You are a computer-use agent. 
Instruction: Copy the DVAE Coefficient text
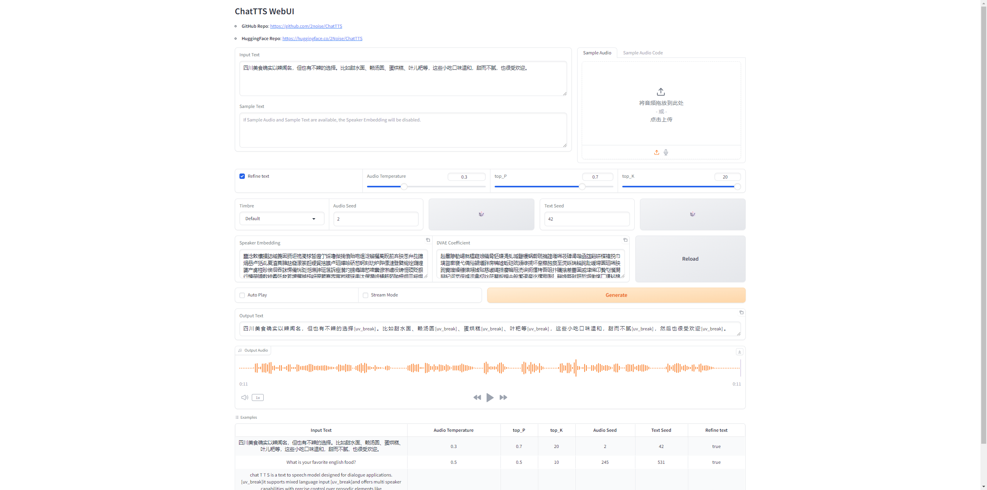[x=625, y=240]
